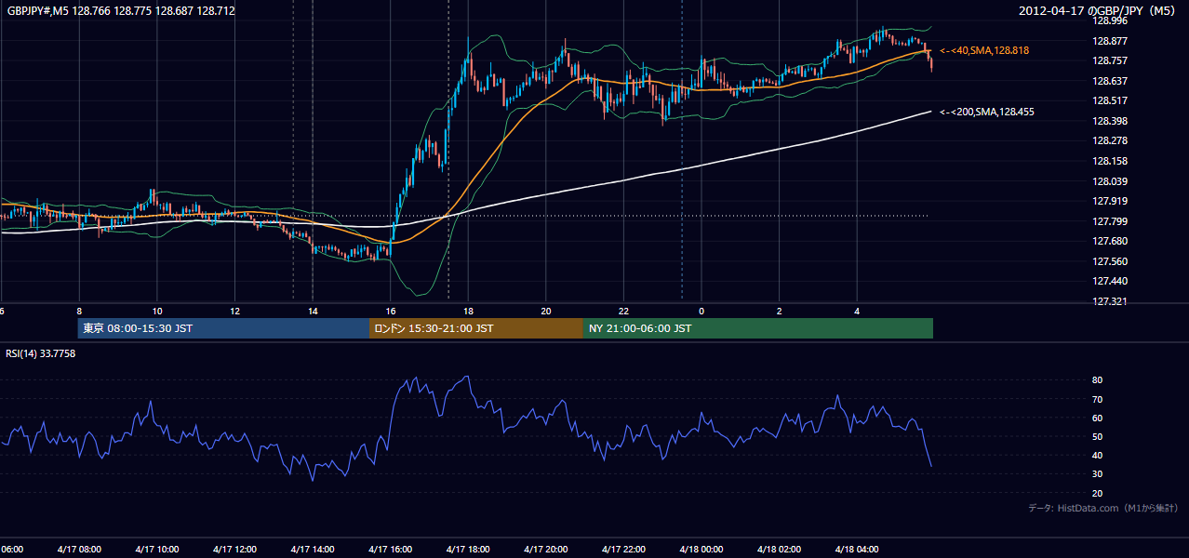Viewport: 1189px width, 558px height.
Task: Click the HistData.com data source credit
Action: pyautogui.click(x=1103, y=508)
